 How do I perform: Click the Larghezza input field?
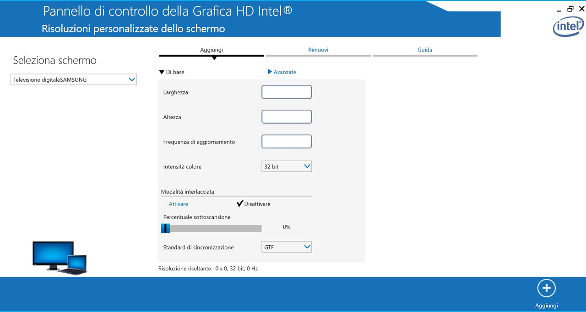(x=287, y=92)
